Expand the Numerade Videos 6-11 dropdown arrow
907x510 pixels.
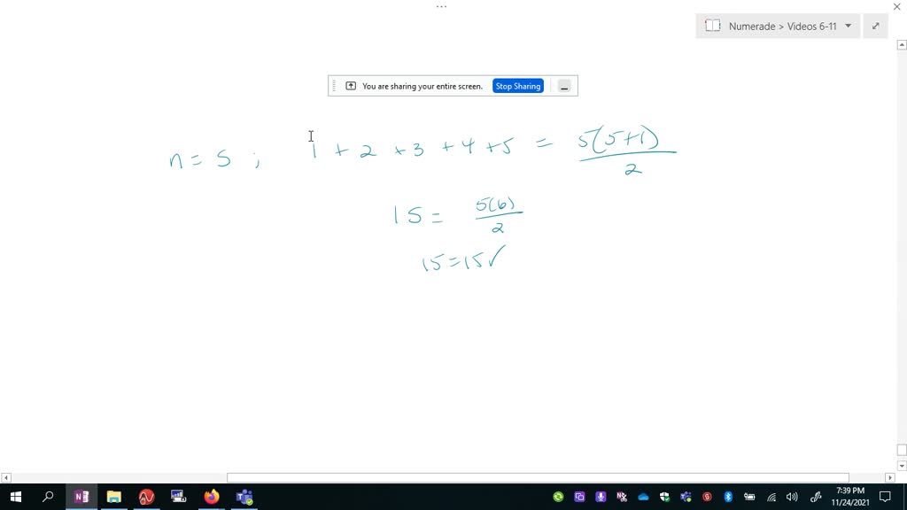tap(848, 26)
